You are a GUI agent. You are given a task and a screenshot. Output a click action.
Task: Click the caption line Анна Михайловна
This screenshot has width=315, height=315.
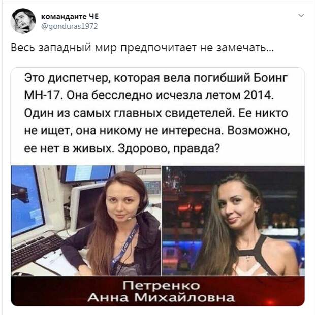[x=161, y=297]
